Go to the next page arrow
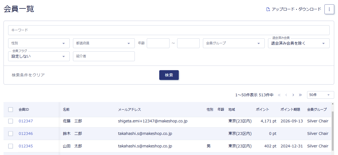 (x=293, y=95)
